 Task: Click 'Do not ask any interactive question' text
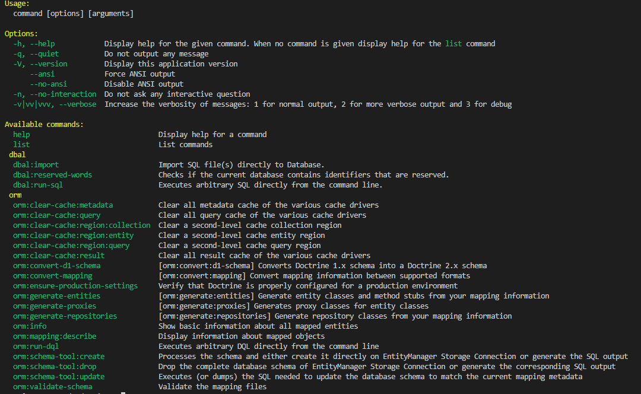(x=177, y=94)
